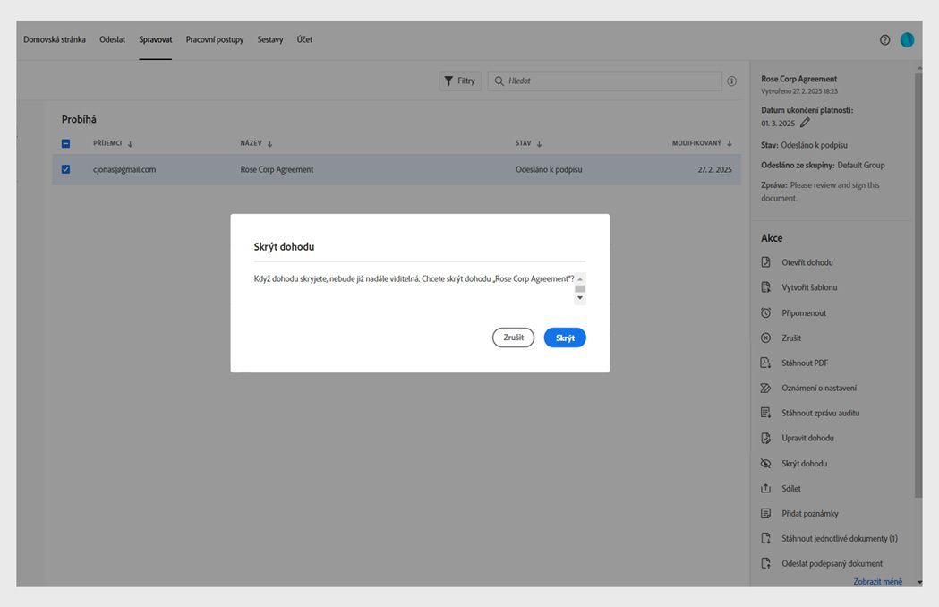The image size is (939, 607).
Task: Click the info icon beside search field
Action: click(731, 81)
